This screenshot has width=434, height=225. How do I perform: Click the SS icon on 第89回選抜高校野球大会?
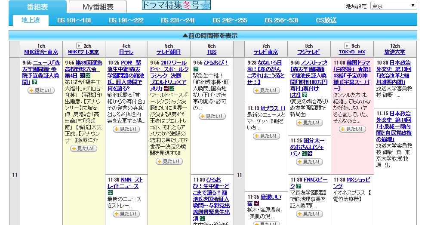(x=83, y=75)
